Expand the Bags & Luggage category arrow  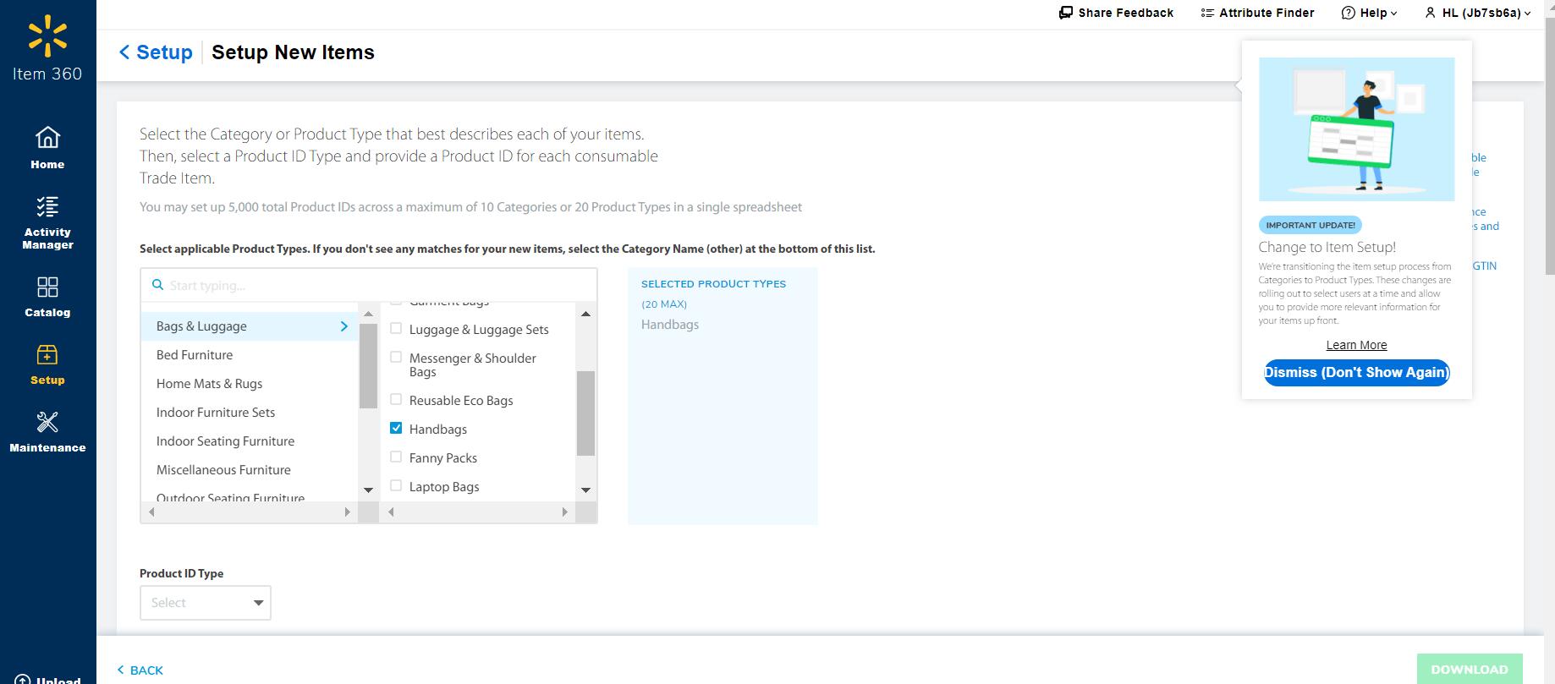click(344, 326)
